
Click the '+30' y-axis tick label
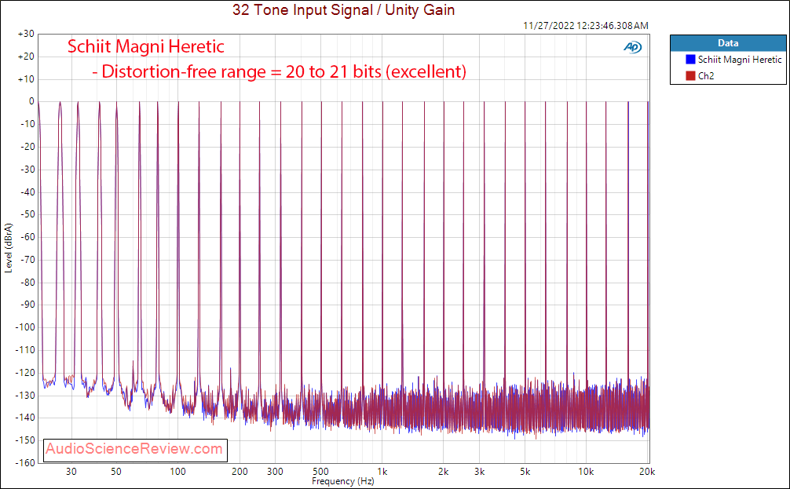(26, 34)
